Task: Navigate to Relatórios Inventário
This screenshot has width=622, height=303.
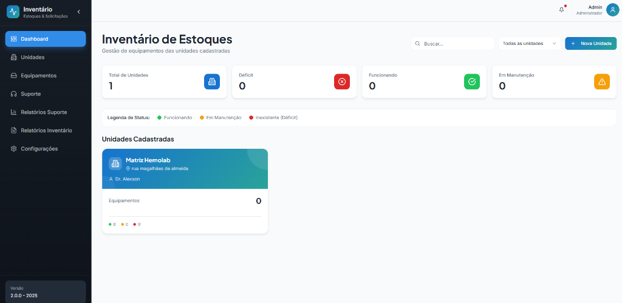Action: point(46,130)
